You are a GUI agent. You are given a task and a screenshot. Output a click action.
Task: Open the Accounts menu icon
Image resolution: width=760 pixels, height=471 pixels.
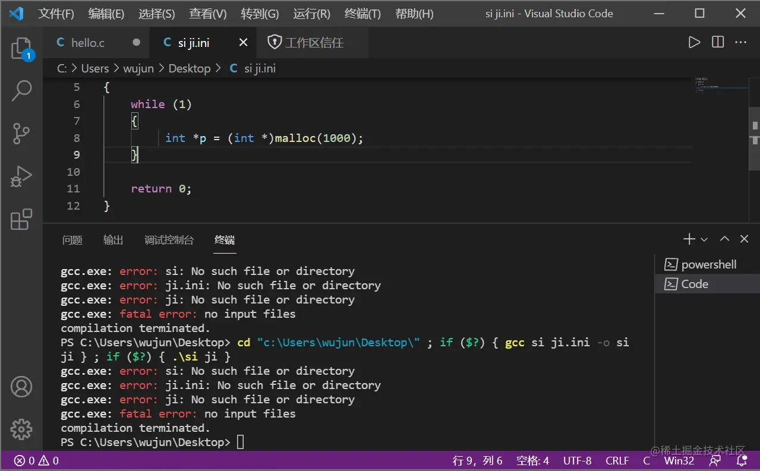point(21,387)
